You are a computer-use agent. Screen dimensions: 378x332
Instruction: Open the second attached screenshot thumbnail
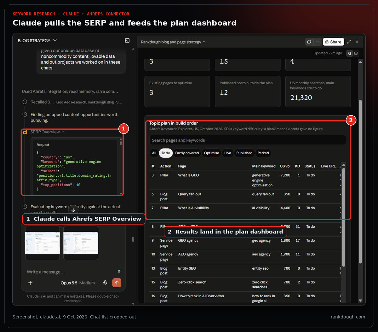[x=81, y=243]
